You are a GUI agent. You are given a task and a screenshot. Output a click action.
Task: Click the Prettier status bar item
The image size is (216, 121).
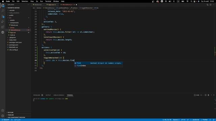pos(204,120)
